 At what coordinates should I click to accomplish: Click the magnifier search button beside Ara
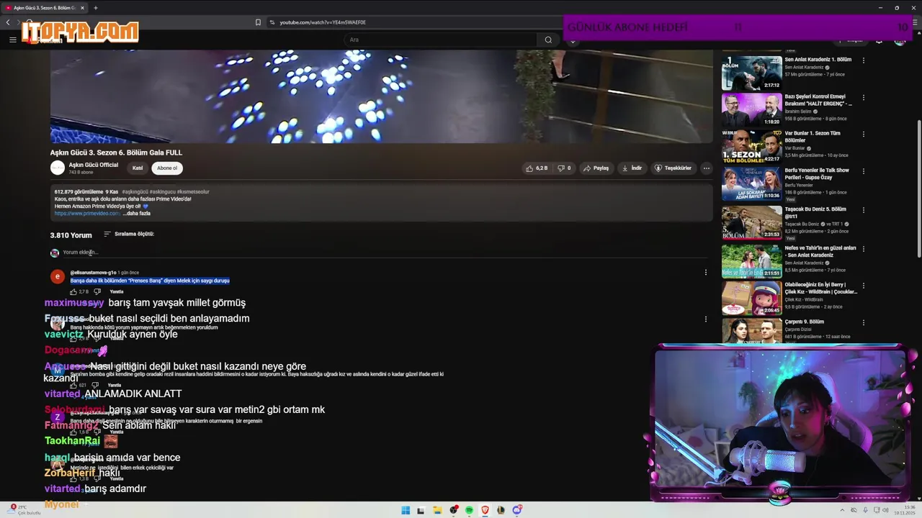(x=548, y=40)
